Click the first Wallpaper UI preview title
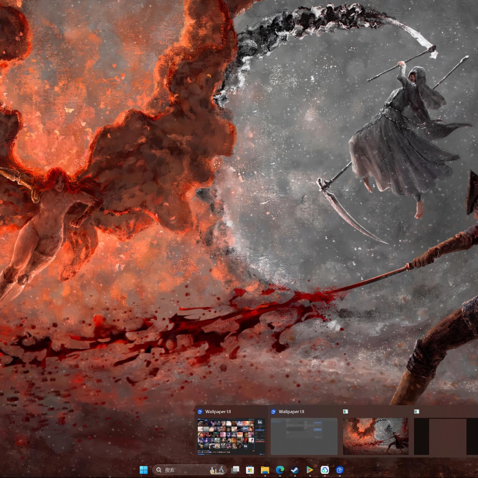 coord(218,412)
